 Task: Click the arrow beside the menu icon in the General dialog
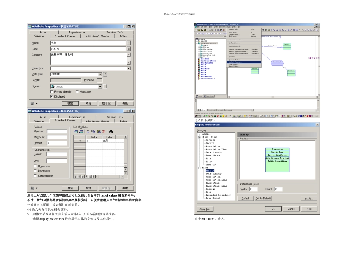(x=37, y=104)
